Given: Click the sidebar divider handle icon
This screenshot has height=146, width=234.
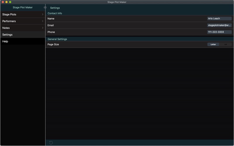Looking at the screenshot, I should pyautogui.click(x=45, y=8).
